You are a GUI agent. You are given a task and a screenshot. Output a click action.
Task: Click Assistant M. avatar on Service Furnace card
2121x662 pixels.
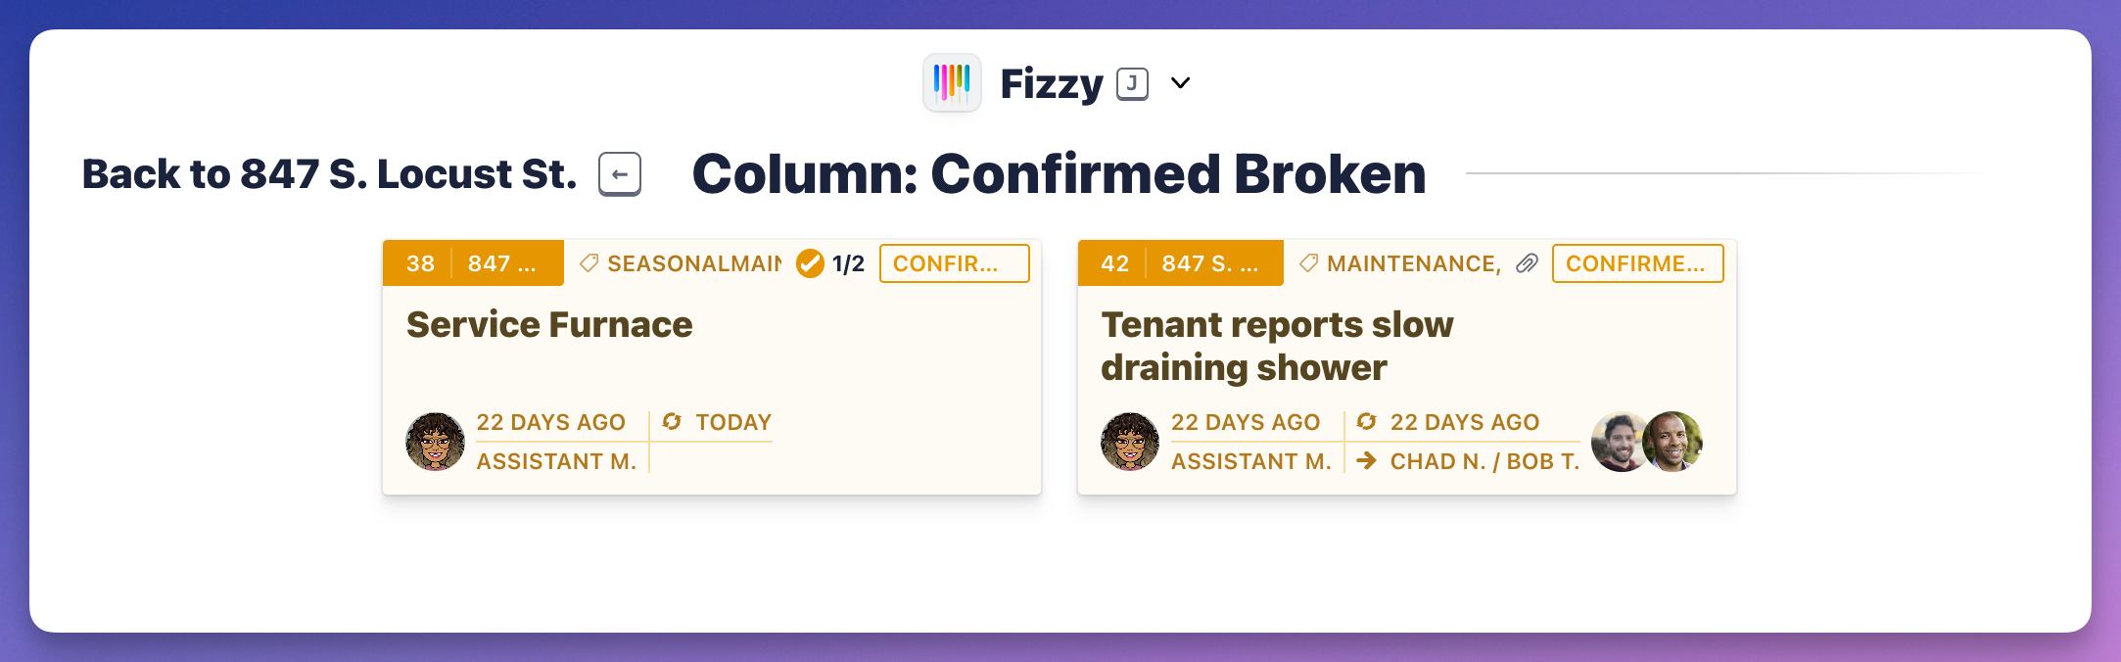point(435,442)
